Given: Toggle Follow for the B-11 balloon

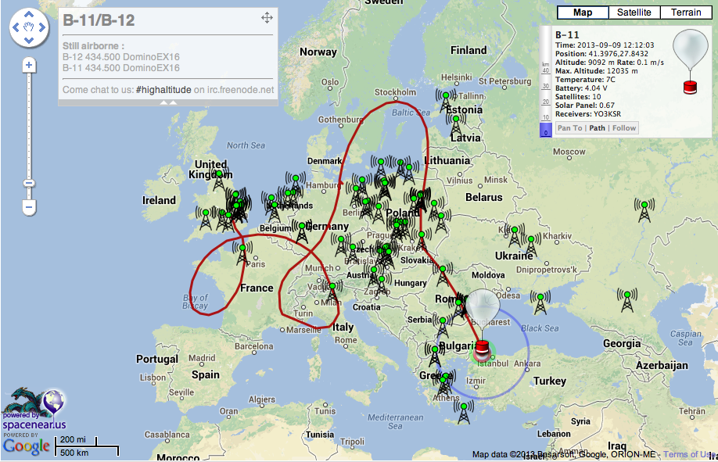Looking at the screenshot, I should 624,128.
